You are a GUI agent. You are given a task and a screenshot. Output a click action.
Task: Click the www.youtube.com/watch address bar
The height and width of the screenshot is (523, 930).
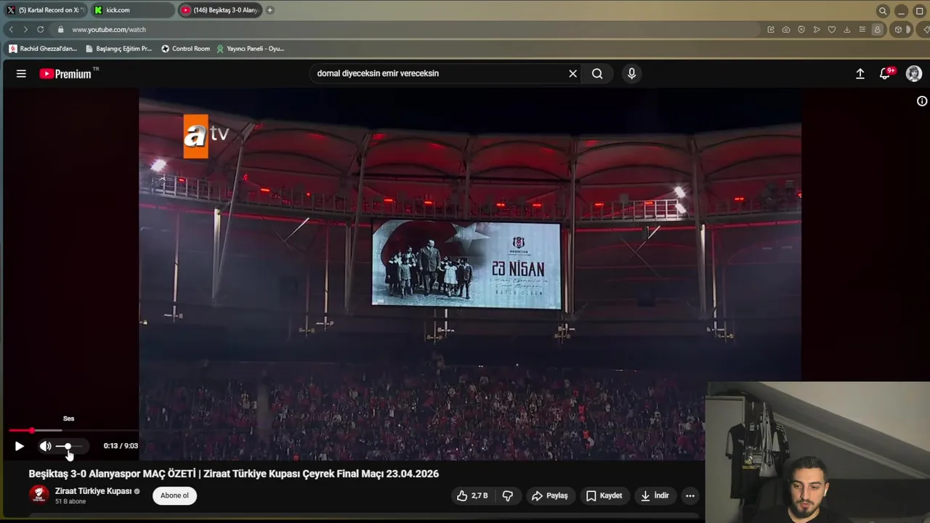click(x=407, y=30)
